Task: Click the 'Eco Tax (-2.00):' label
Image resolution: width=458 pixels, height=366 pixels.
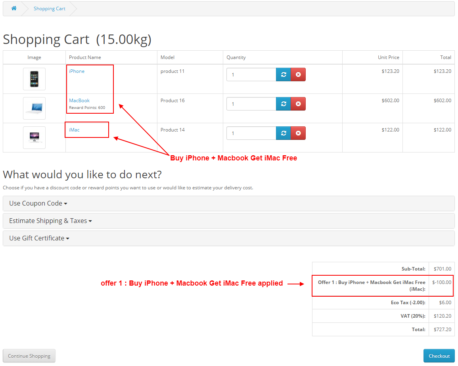Action: pos(408,302)
